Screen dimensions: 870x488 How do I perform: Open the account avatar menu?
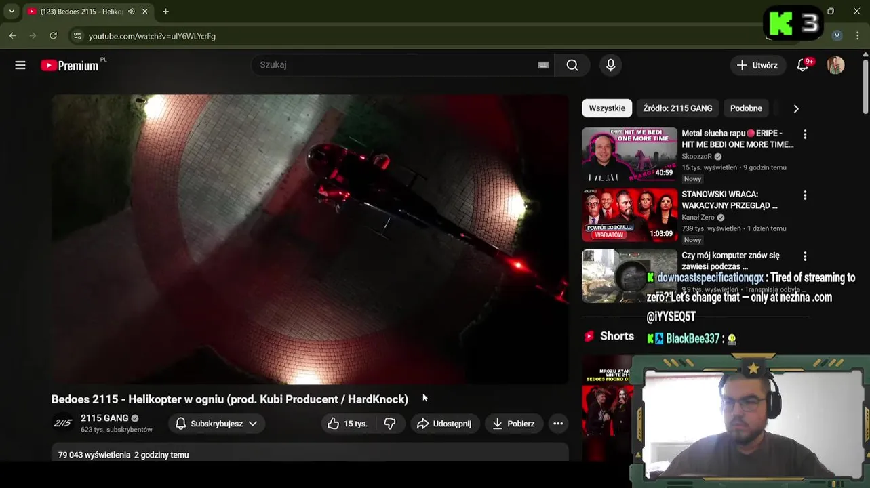(x=835, y=65)
